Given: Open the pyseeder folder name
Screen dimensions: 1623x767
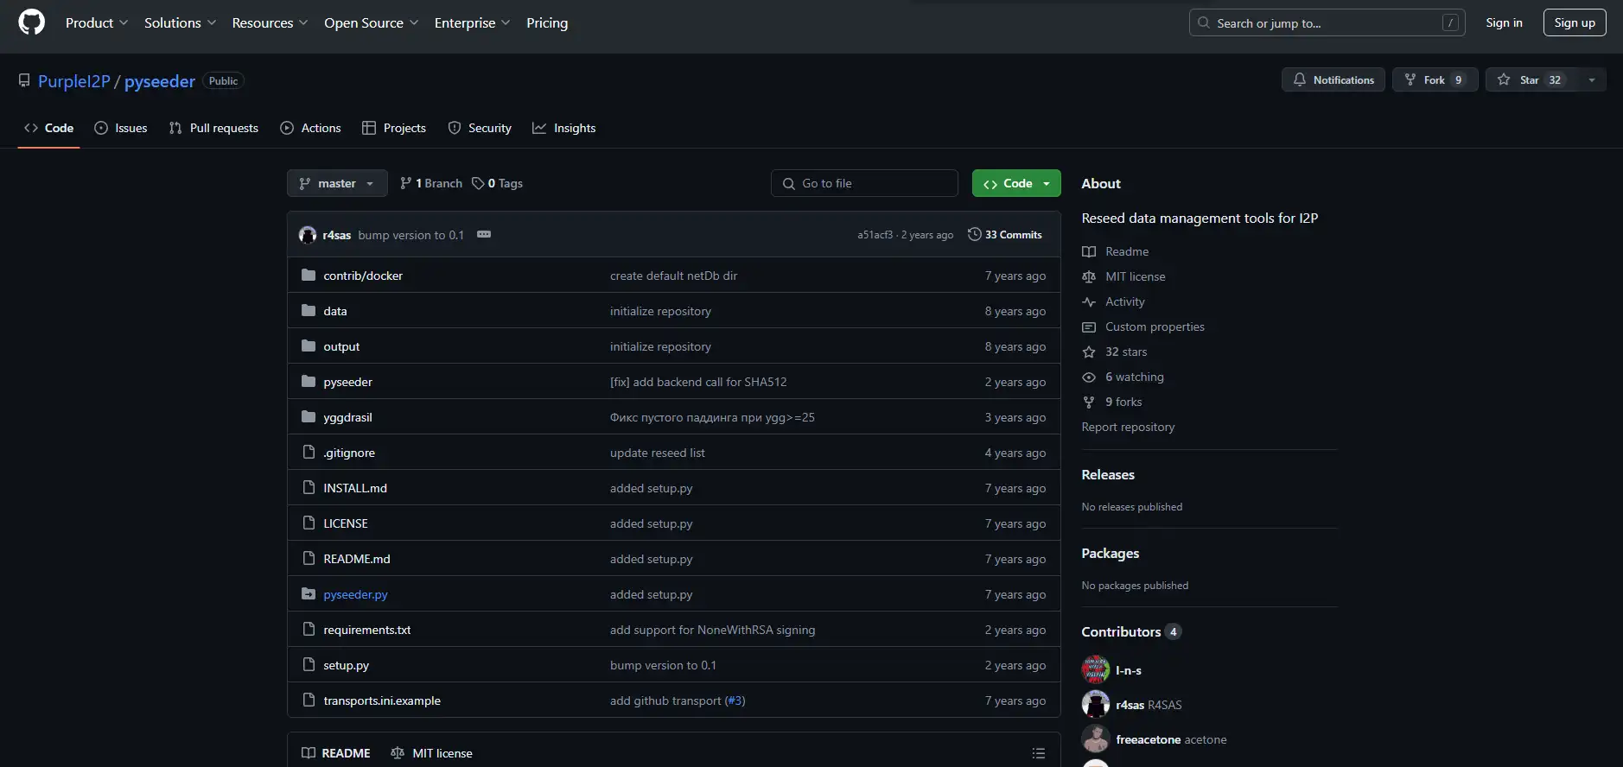Looking at the screenshot, I should pos(348,383).
